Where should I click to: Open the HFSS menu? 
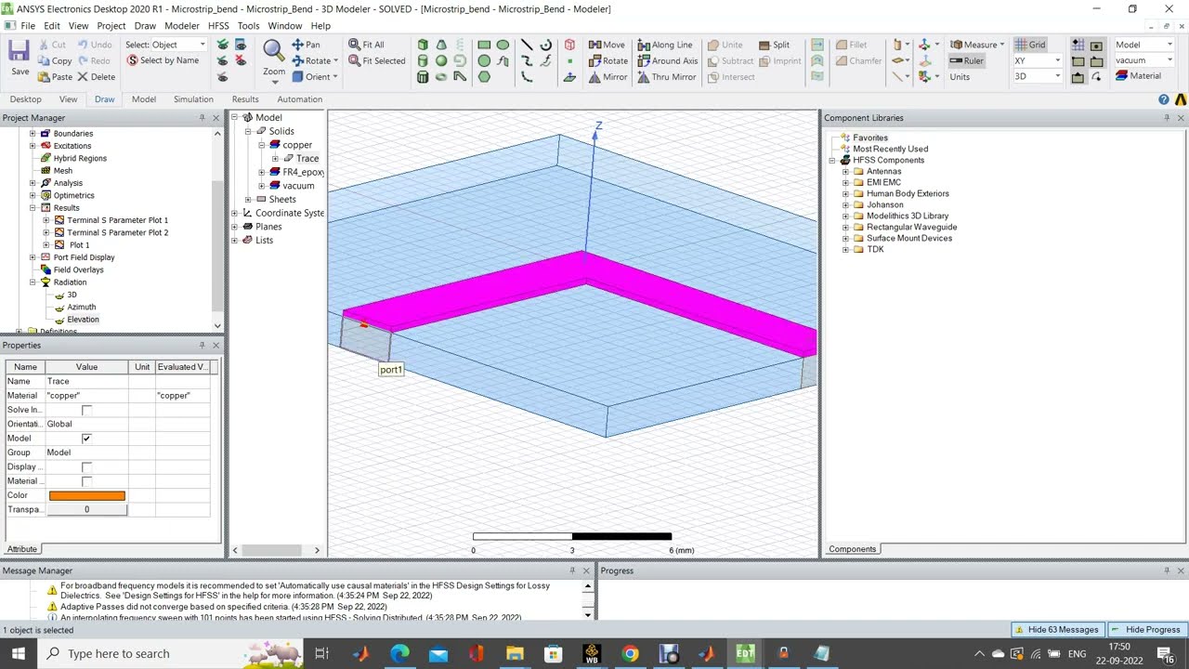point(218,26)
